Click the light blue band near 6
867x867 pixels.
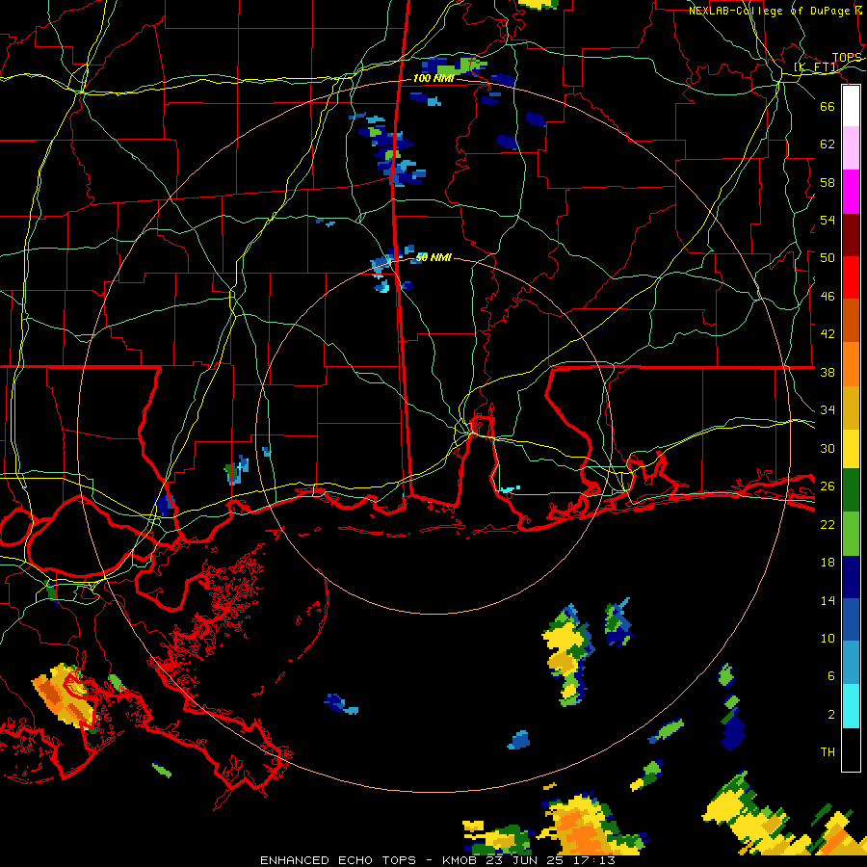851,663
